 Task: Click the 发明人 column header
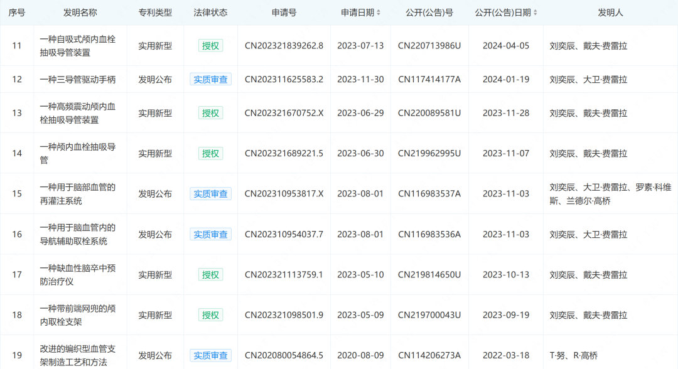(x=610, y=13)
